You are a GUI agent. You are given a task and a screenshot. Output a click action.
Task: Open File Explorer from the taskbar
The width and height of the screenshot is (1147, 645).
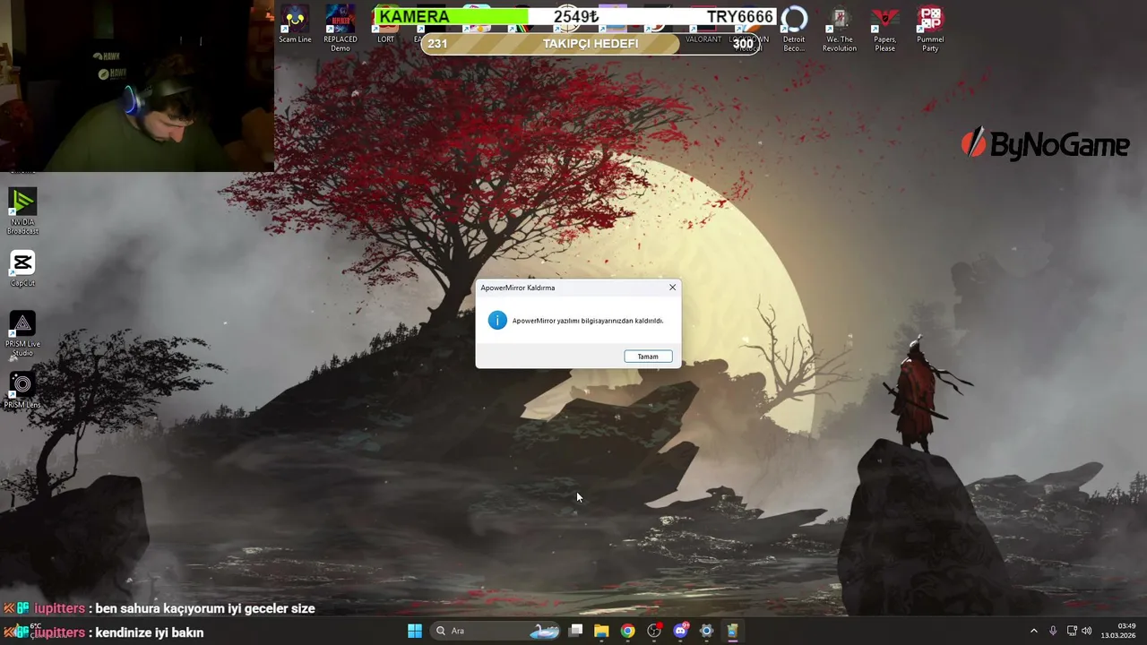[x=601, y=631]
